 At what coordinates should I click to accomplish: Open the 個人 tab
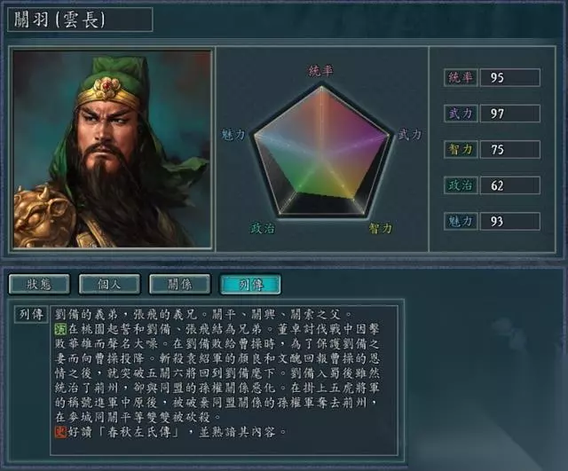click(109, 284)
